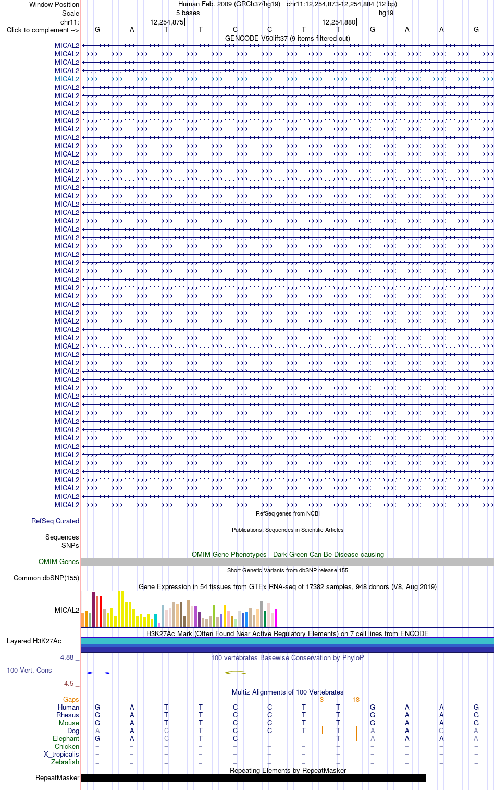Viewport: 495px width, 790px height.
Task: Click the blue PhyloP conservation mark
Action: pos(98,673)
